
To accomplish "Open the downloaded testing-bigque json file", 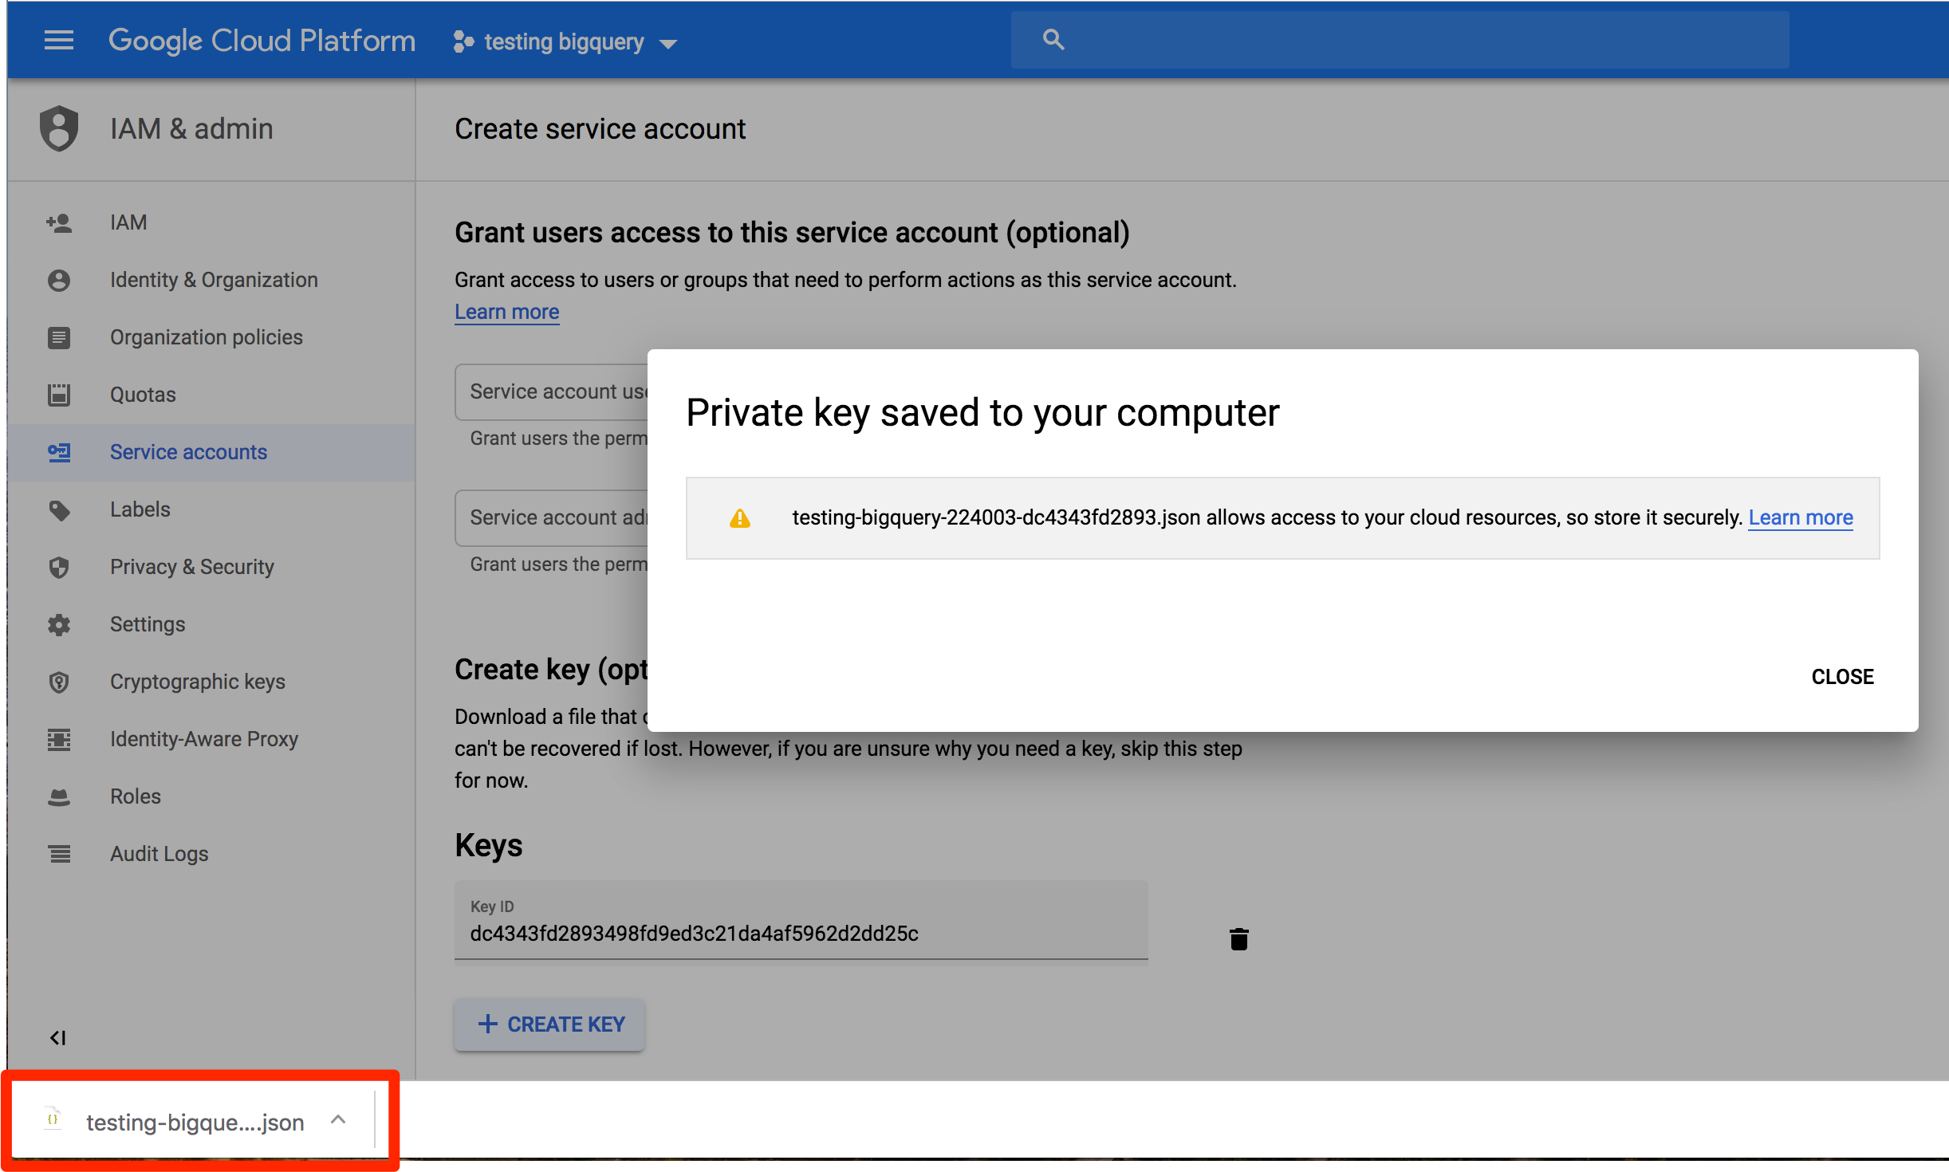I will point(194,1123).
